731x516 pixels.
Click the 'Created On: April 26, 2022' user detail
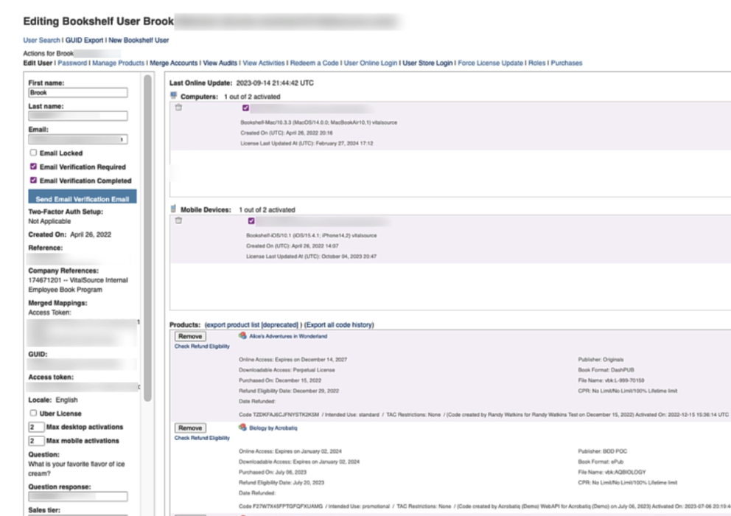coord(70,234)
